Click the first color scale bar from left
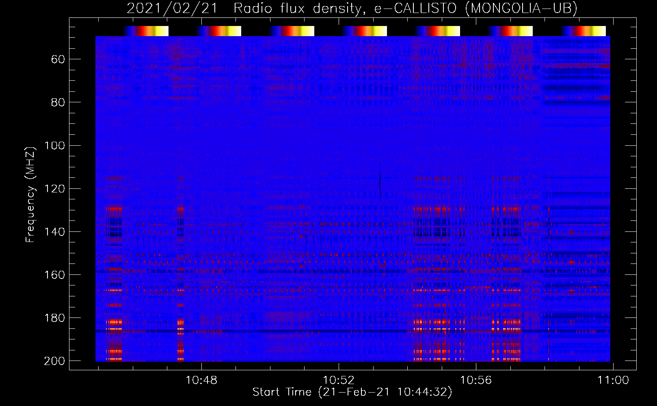The image size is (657, 406). [x=145, y=31]
